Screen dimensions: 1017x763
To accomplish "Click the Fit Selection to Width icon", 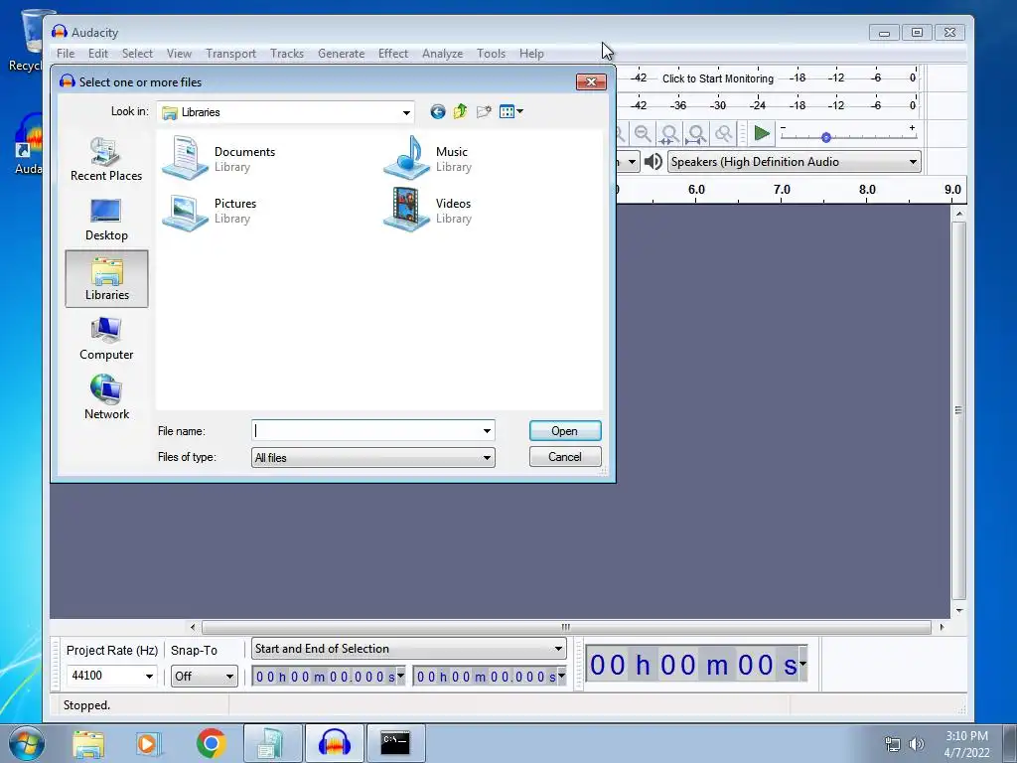I will [x=669, y=134].
